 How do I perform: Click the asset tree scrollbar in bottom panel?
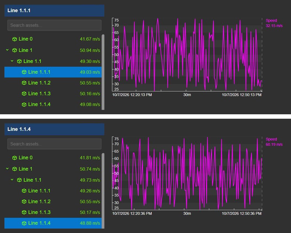click(103, 191)
